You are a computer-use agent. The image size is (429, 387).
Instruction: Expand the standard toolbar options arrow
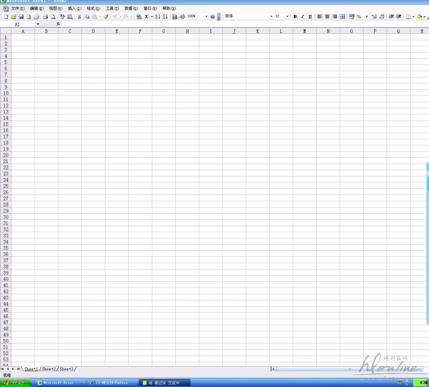click(219, 17)
